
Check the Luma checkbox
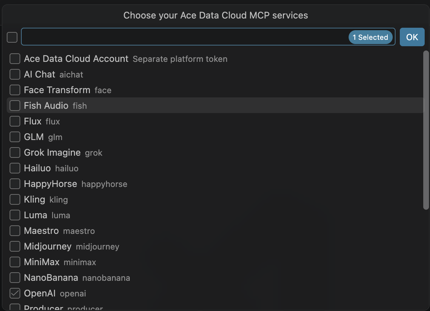click(x=15, y=215)
